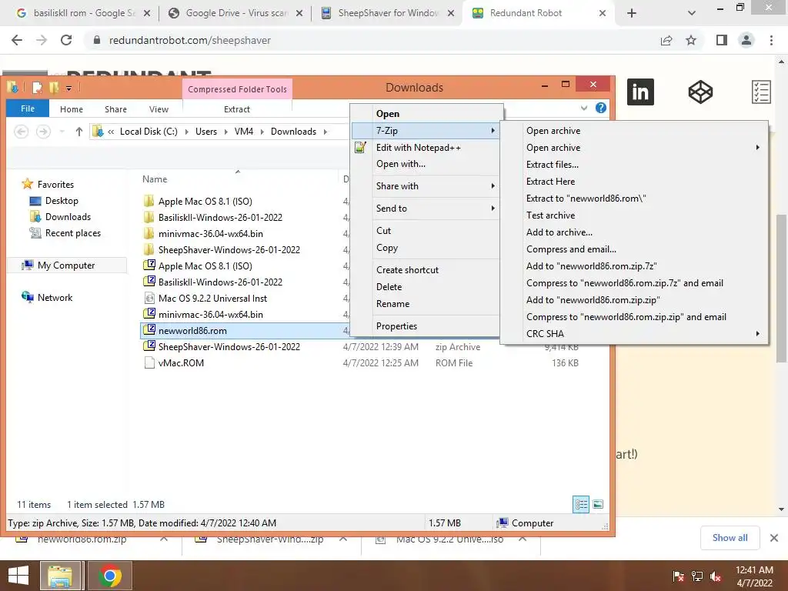Click Chrome taskbar icon
Viewport: 788px width, 591px height.
pos(110,576)
